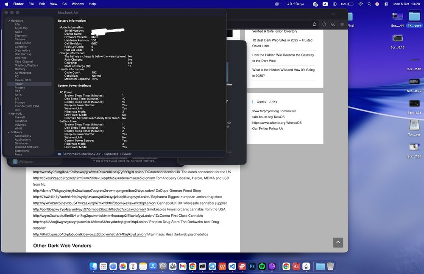Click the date and time in menu bar
The image size is (424, 274).
click(407, 4)
